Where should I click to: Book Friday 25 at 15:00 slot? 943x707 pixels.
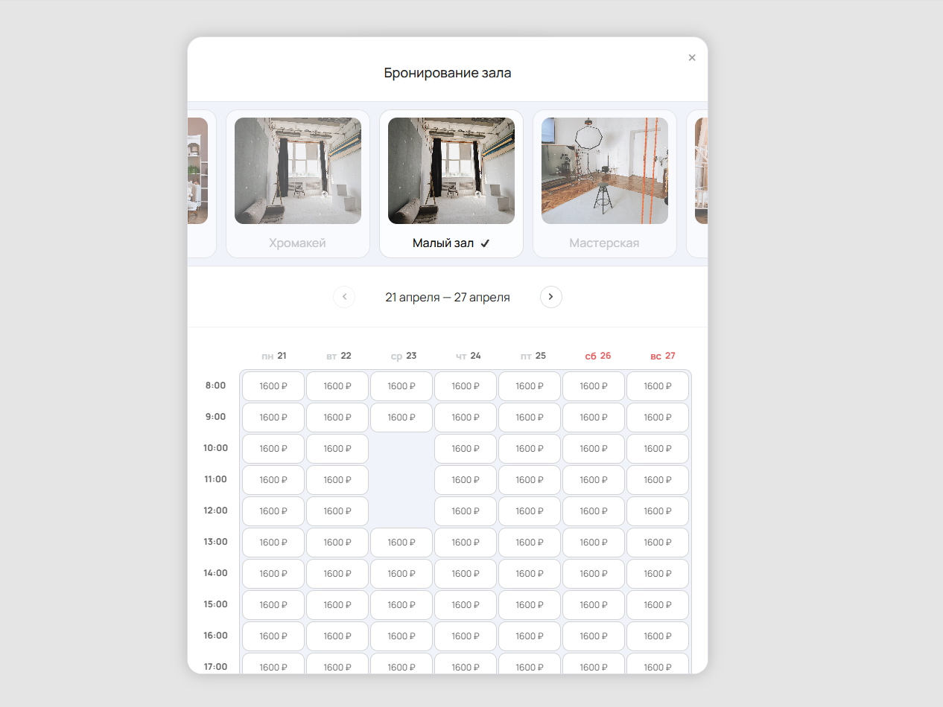point(530,605)
